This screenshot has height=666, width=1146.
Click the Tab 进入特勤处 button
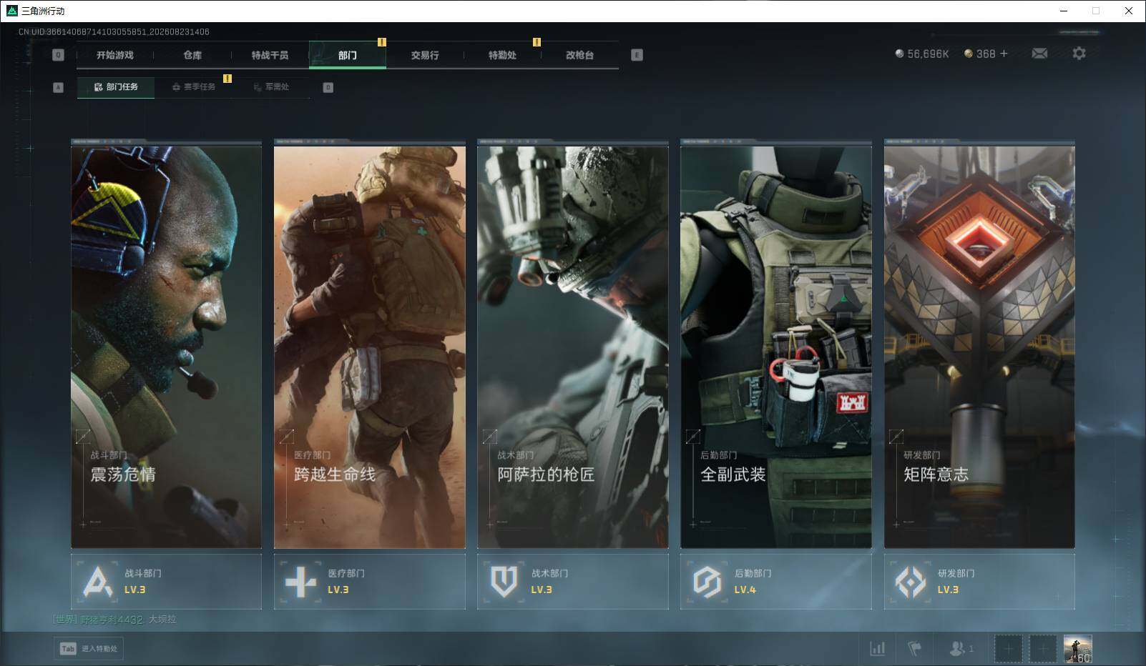[x=89, y=649]
